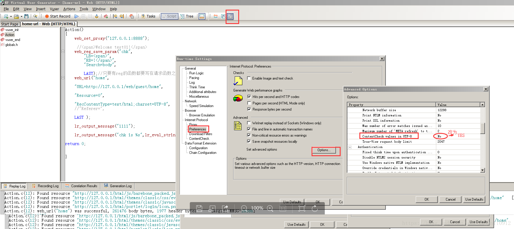Open the Vuser menu
Image resolution: width=514 pixels, height=229 pixels.
pos(55,9)
